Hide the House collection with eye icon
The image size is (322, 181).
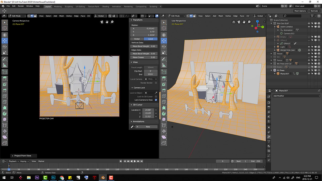(309, 53)
